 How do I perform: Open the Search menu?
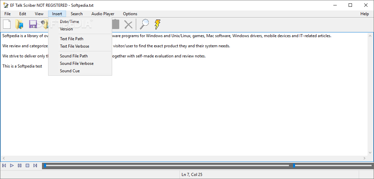pos(77,14)
